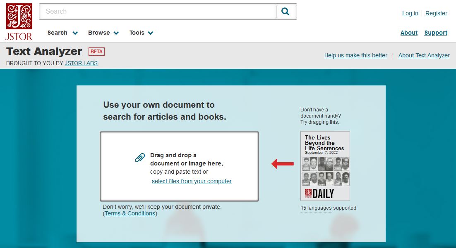Go to the Support page
Image resolution: width=456 pixels, height=248 pixels.
pyautogui.click(x=436, y=33)
